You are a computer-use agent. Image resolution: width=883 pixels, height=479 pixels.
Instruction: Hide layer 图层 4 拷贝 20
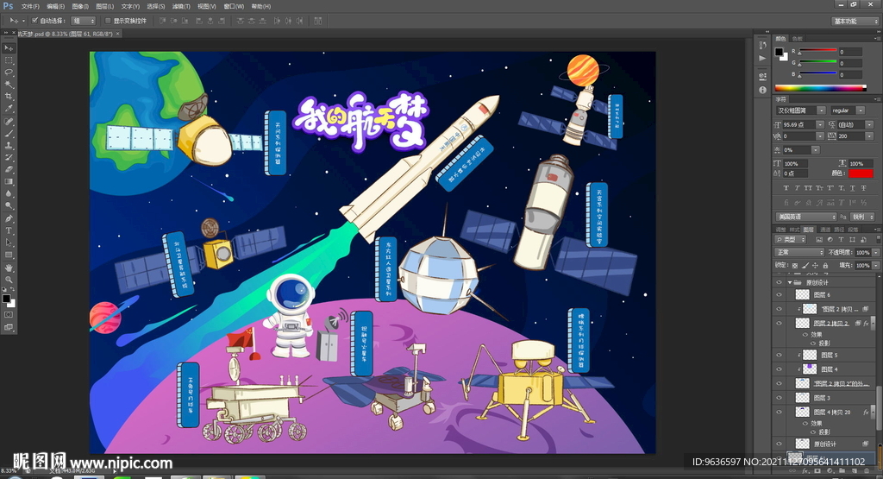pos(780,412)
